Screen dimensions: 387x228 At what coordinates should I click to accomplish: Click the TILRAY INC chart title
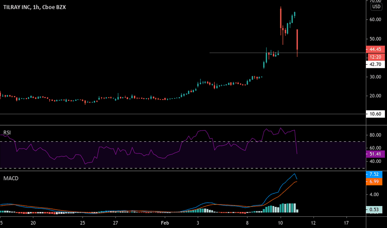tap(34, 7)
